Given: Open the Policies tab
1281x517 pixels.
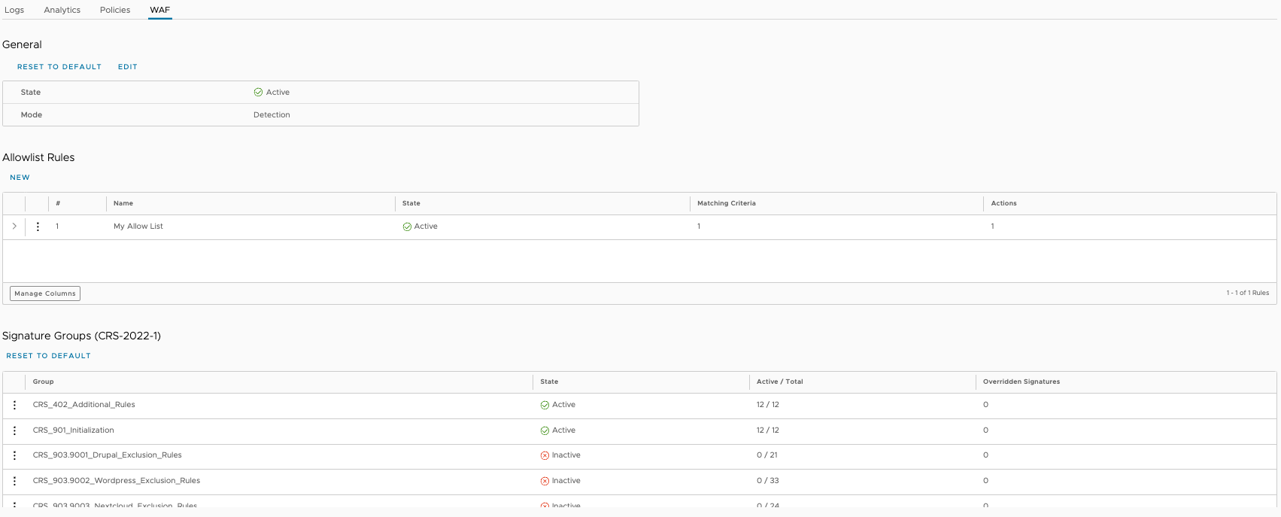Looking at the screenshot, I should coord(115,10).
